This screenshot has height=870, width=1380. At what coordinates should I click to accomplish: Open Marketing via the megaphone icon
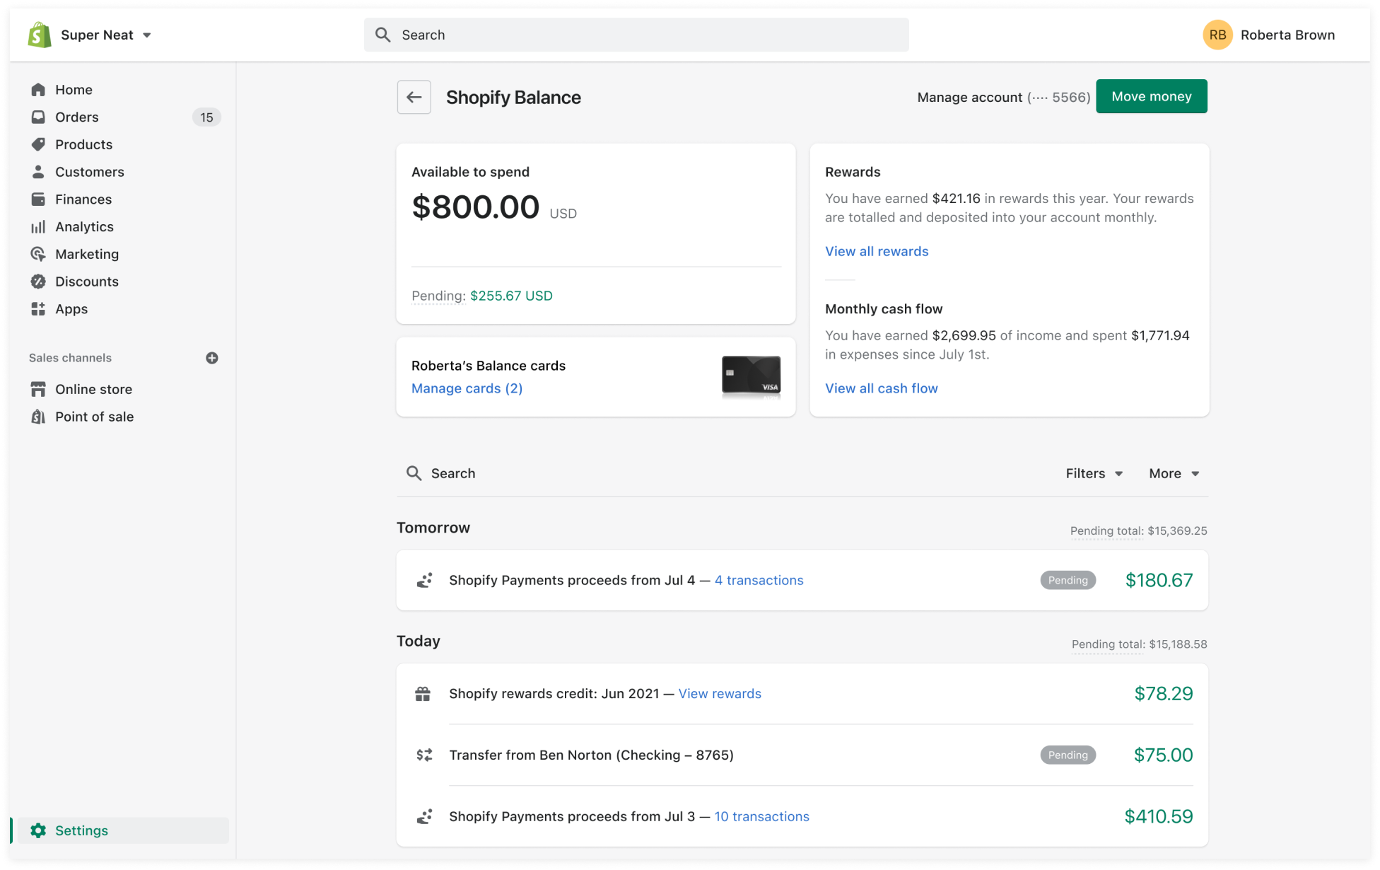click(39, 254)
